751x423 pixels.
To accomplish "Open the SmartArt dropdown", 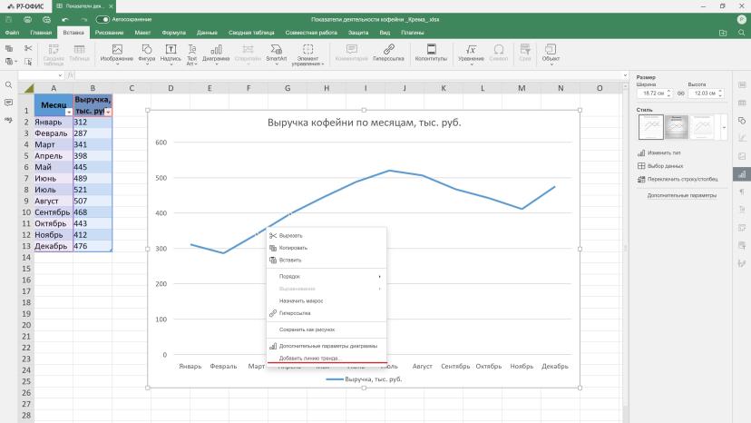I will click(x=277, y=54).
